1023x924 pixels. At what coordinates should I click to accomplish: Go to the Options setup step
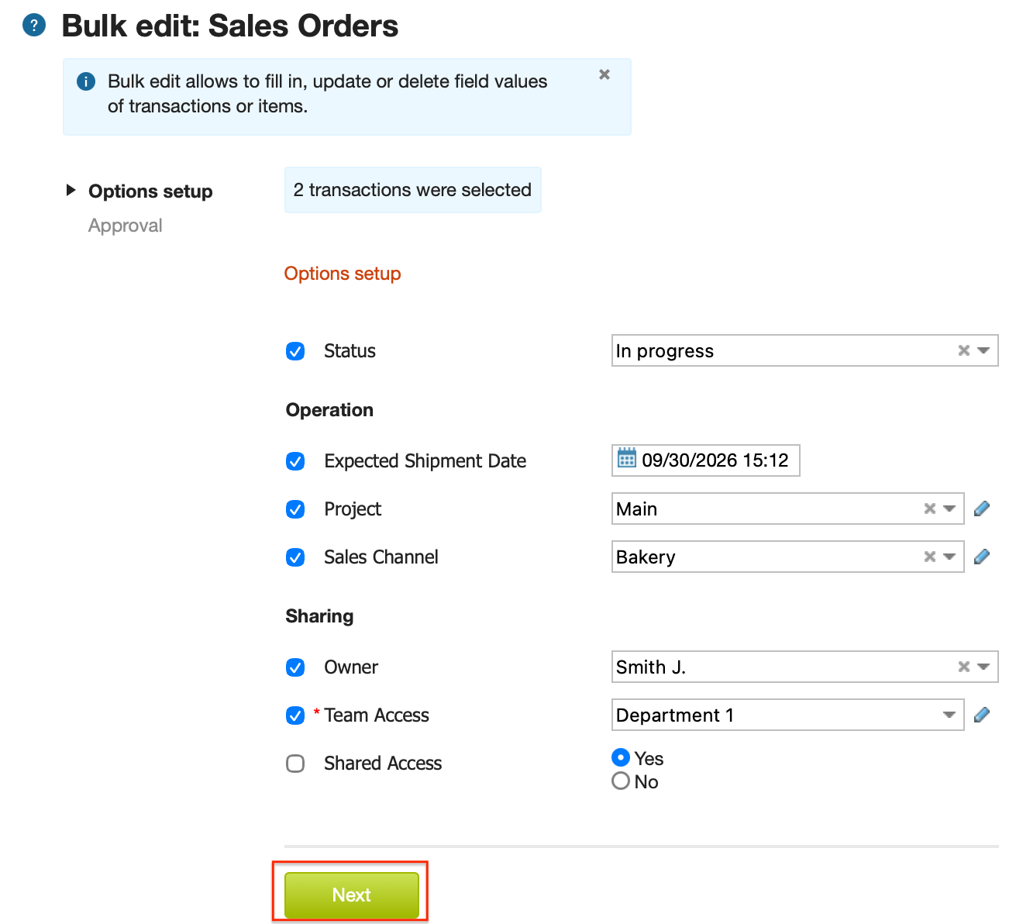[x=150, y=191]
